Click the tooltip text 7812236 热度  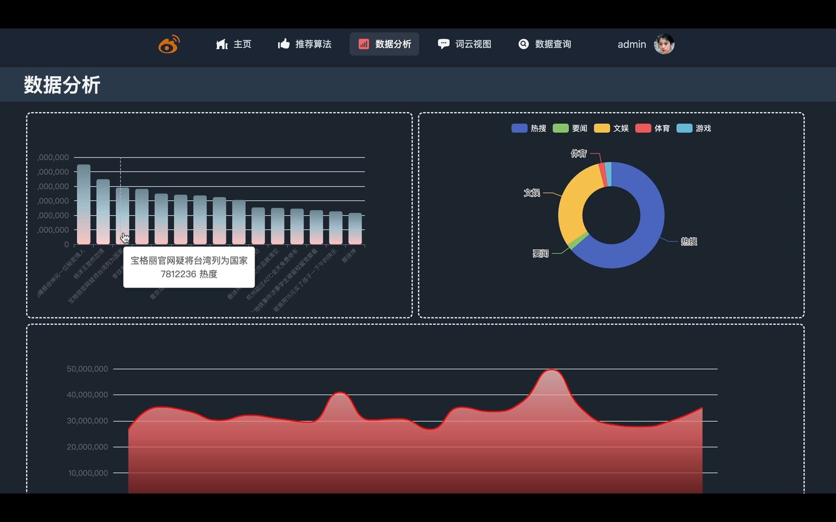point(189,274)
